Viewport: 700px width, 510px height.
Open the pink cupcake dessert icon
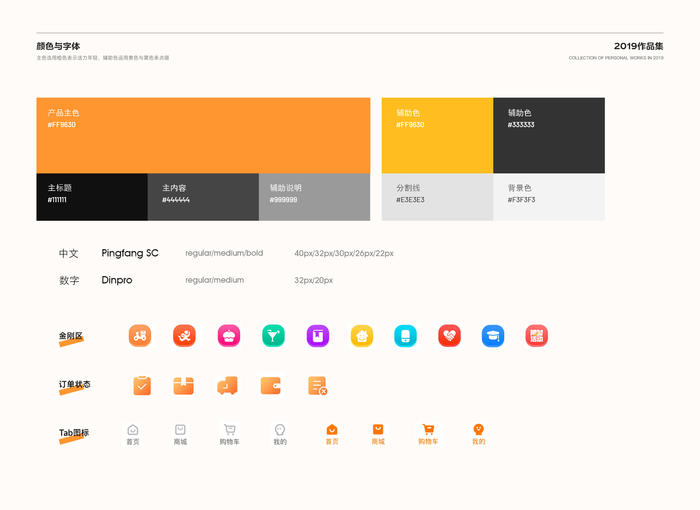[x=229, y=336]
